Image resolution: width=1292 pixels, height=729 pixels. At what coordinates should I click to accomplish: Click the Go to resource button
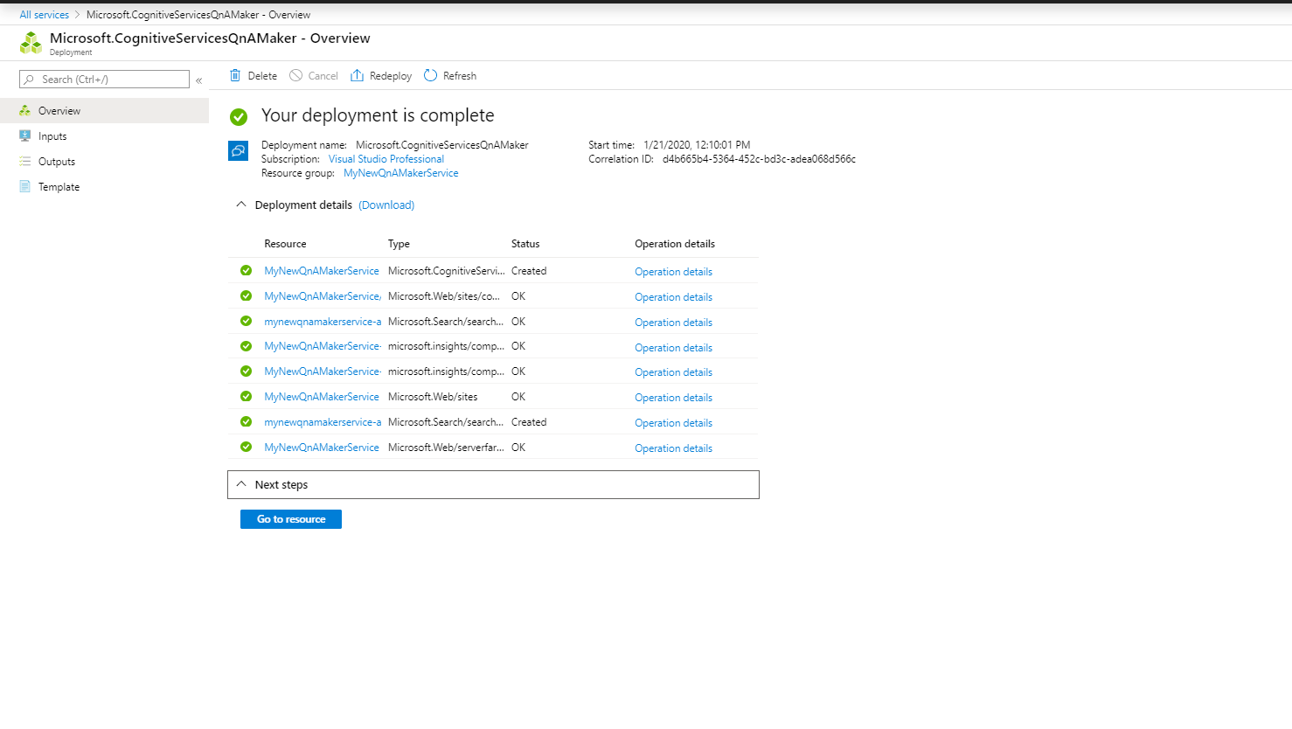tap(291, 519)
